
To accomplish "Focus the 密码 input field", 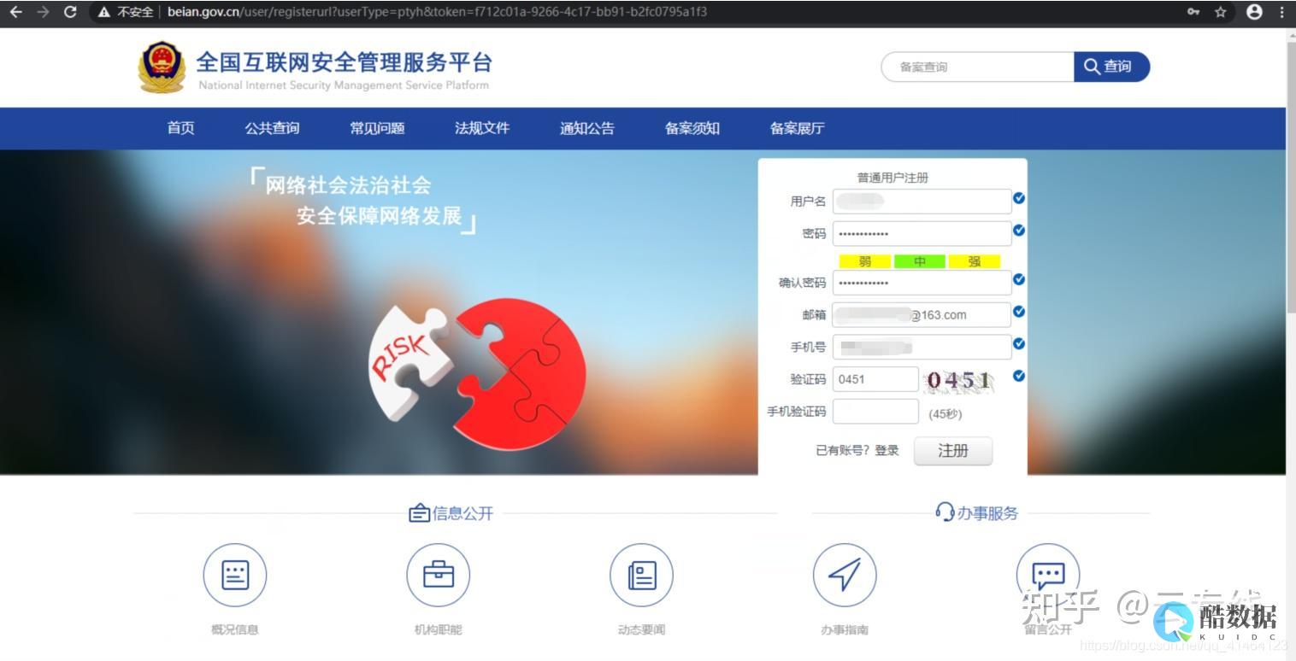I will (x=922, y=233).
